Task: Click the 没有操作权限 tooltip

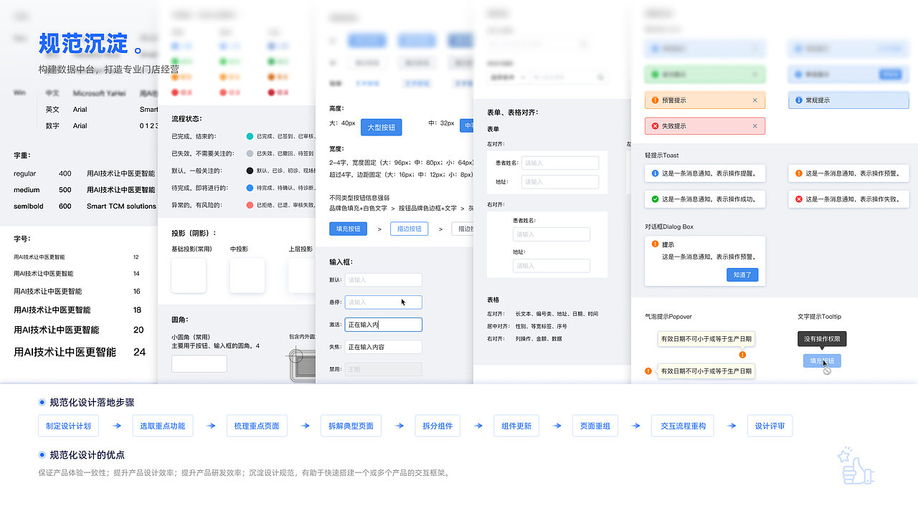Action: [823, 339]
